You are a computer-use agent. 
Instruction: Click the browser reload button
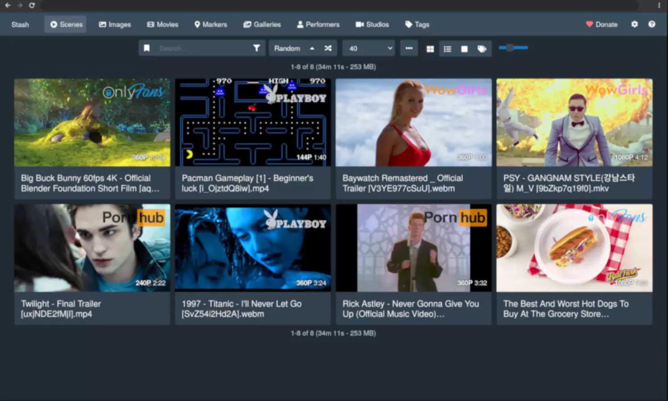coord(32,5)
